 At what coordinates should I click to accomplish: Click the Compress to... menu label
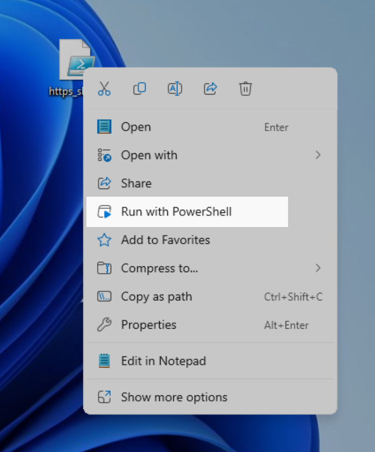pyautogui.click(x=159, y=268)
